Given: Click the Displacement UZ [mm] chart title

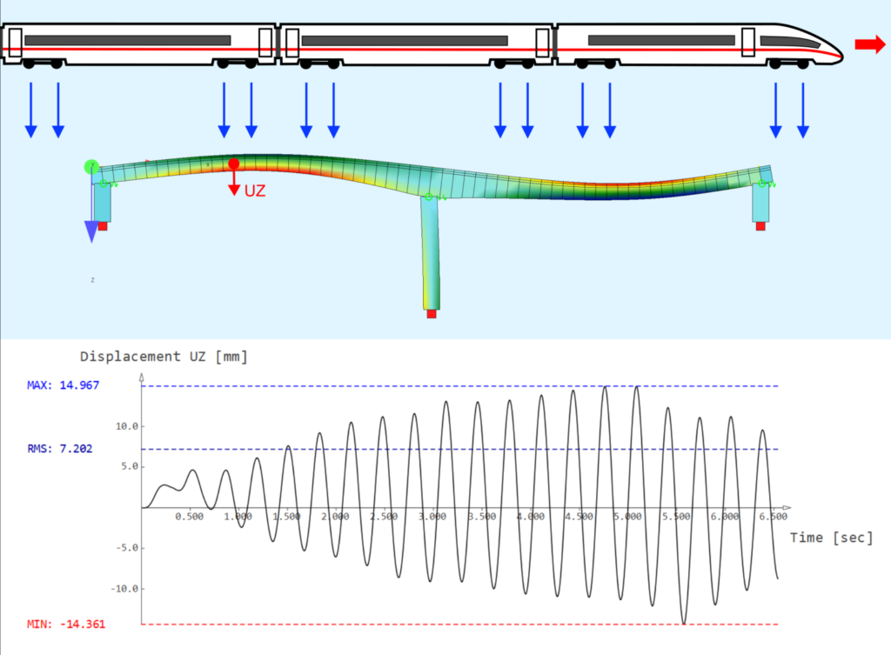Looking at the screenshot, I should [x=164, y=357].
